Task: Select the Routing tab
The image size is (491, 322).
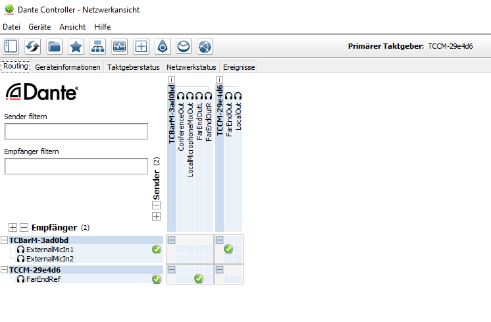Action: 16,67
